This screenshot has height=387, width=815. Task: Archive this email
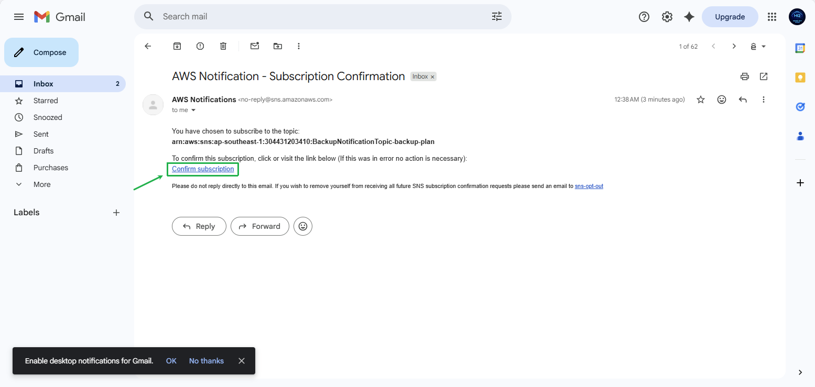click(177, 46)
